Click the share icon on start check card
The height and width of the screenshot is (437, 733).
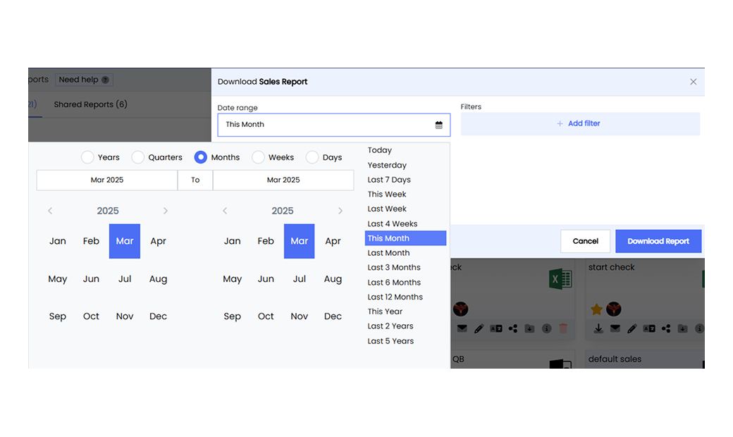666,328
